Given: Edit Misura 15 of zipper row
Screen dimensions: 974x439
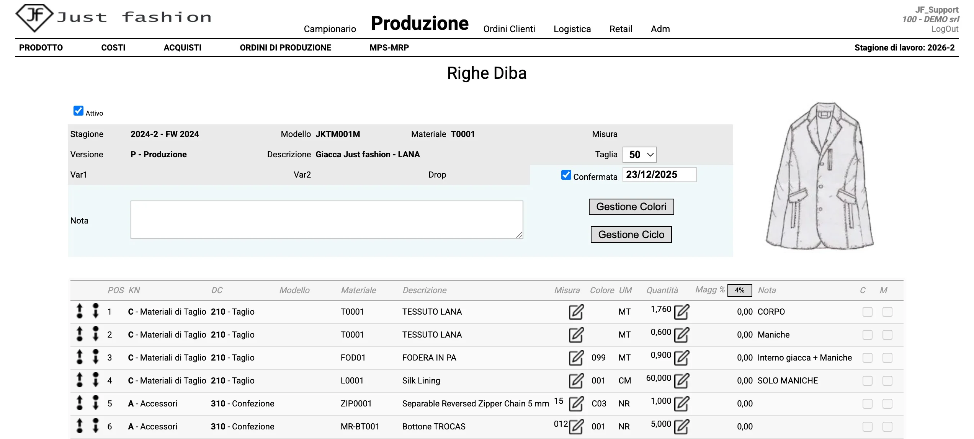Looking at the screenshot, I should click(576, 404).
